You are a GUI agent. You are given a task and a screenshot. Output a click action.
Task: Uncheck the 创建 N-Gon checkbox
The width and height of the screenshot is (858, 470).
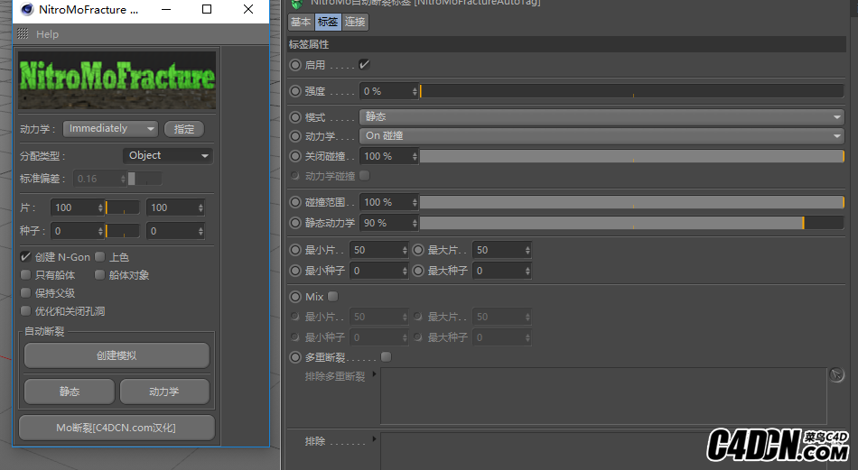pyautogui.click(x=25, y=257)
